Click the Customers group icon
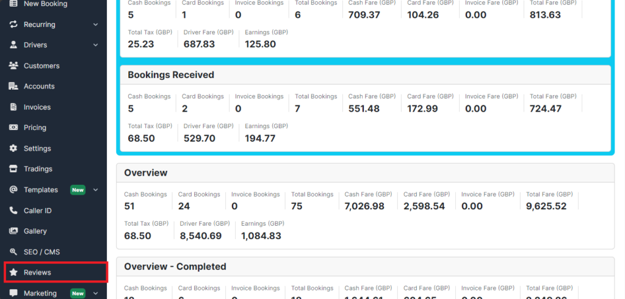Screen dimensions: 625x299 (13, 66)
